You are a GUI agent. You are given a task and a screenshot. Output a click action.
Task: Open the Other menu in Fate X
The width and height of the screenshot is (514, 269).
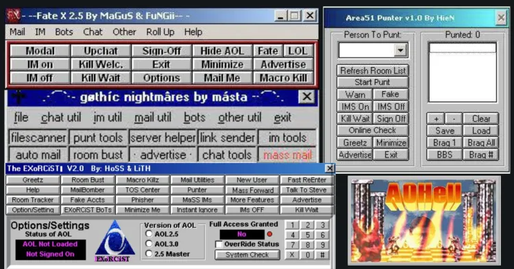[124, 31]
